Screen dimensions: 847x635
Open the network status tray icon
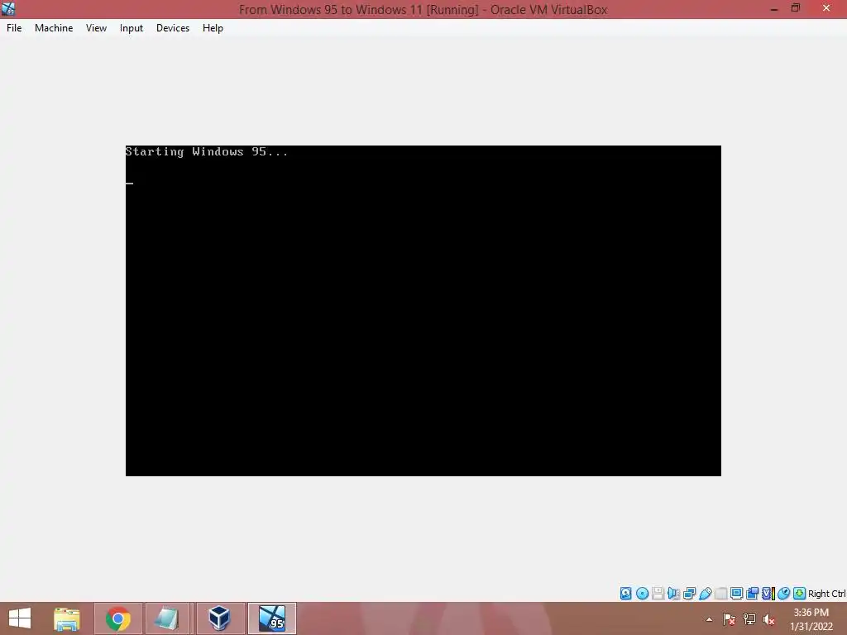click(749, 619)
